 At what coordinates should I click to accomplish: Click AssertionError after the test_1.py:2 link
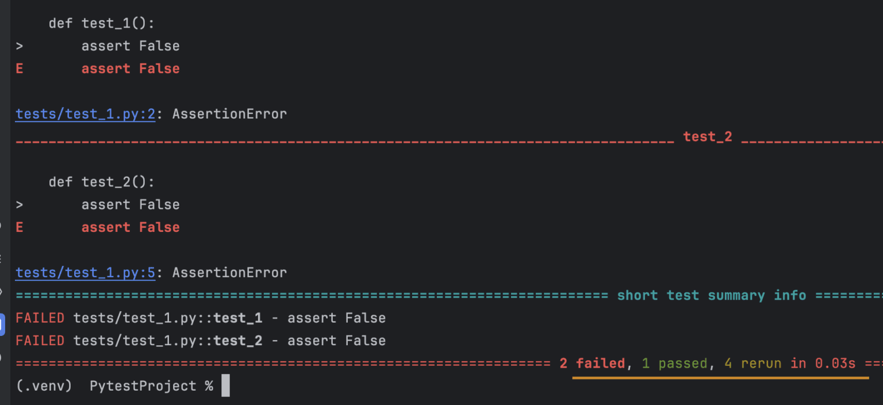point(229,114)
